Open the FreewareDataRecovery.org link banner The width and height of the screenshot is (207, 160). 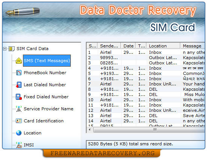click(x=102, y=153)
